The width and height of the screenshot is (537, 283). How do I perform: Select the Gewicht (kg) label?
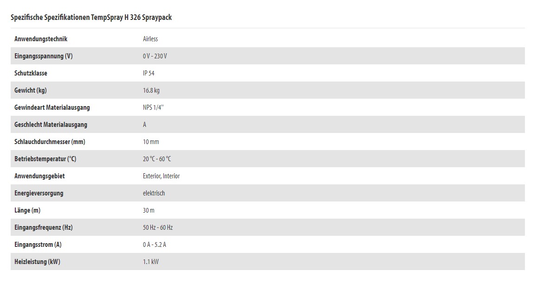click(31, 90)
